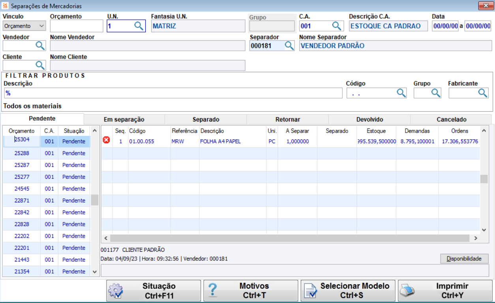Select orçamento 22828 row
Screen dimensions: 495x303
click(x=47, y=224)
